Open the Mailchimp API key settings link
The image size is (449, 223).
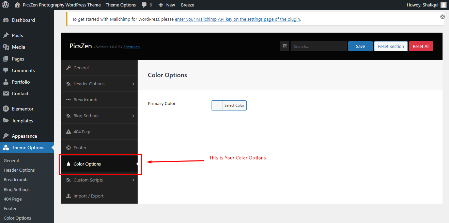[x=237, y=19]
